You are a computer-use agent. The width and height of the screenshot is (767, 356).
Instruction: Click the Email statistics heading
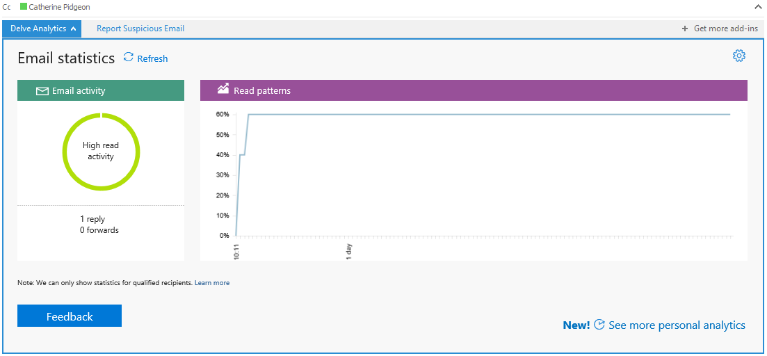click(x=66, y=58)
